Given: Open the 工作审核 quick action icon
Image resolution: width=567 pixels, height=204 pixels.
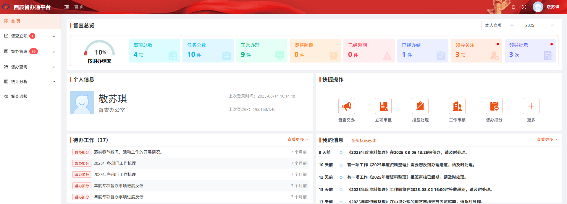Looking at the screenshot, I should (x=457, y=106).
